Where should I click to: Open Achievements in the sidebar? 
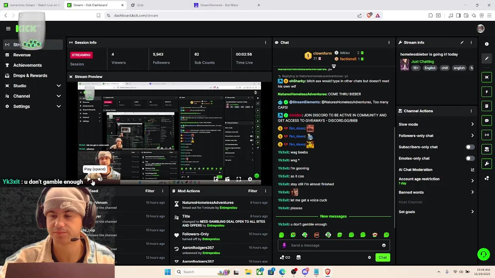(x=27, y=65)
